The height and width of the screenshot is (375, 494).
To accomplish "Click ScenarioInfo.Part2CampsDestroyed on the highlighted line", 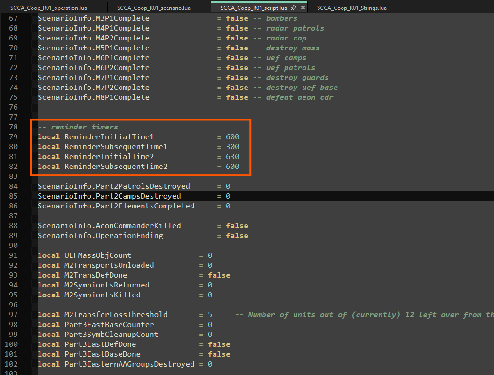I will point(109,196).
